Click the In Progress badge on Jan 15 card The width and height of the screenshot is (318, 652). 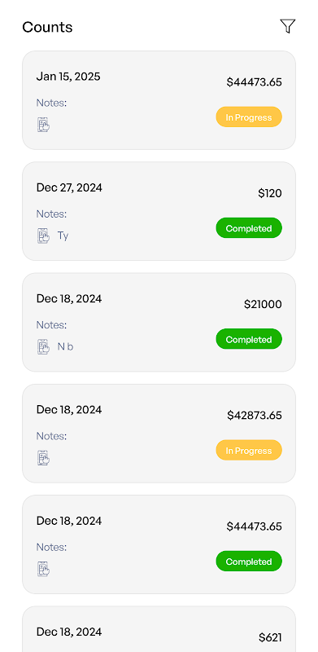tap(249, 117)
